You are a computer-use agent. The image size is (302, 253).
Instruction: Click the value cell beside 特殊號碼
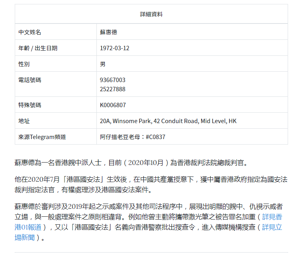(192, 105)
